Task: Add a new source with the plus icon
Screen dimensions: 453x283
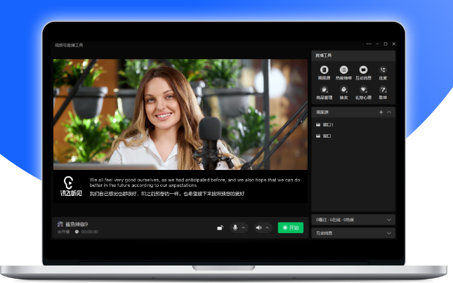Action: [381, 112]
